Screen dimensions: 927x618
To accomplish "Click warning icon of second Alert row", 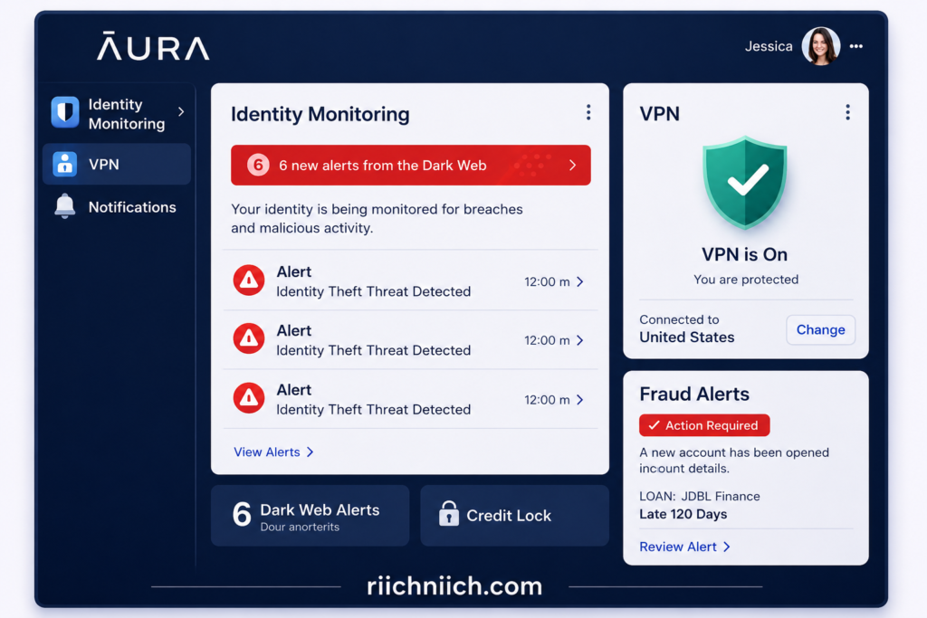I will 249,338.
